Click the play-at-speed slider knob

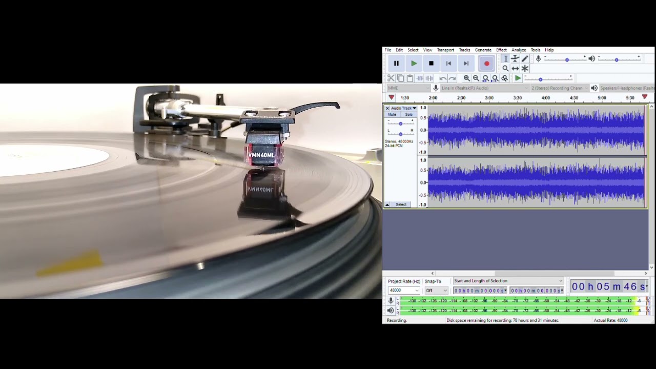pos(540,79)
